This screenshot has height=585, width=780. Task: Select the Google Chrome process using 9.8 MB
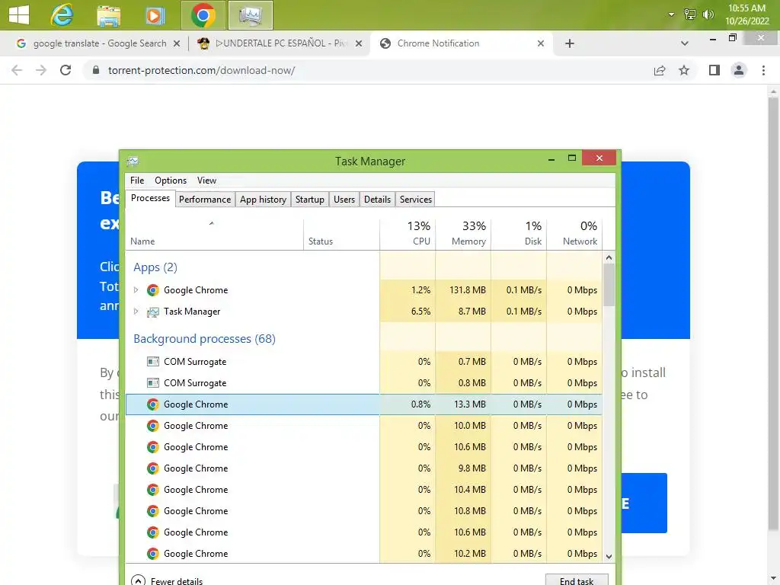point(364,468)
